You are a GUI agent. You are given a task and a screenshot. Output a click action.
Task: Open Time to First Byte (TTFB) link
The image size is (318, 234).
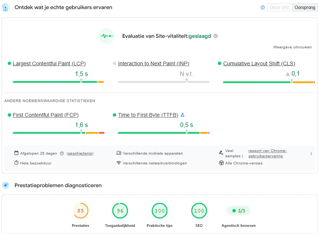148,115
